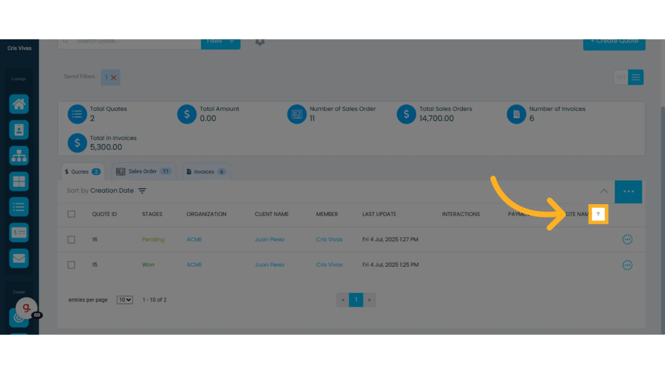Open the blue three-dots table menu

pyautogui.click(x=628, y=192)
